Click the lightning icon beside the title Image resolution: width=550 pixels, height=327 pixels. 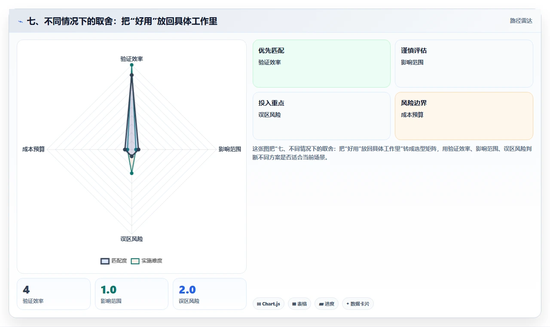coord(21,21)
